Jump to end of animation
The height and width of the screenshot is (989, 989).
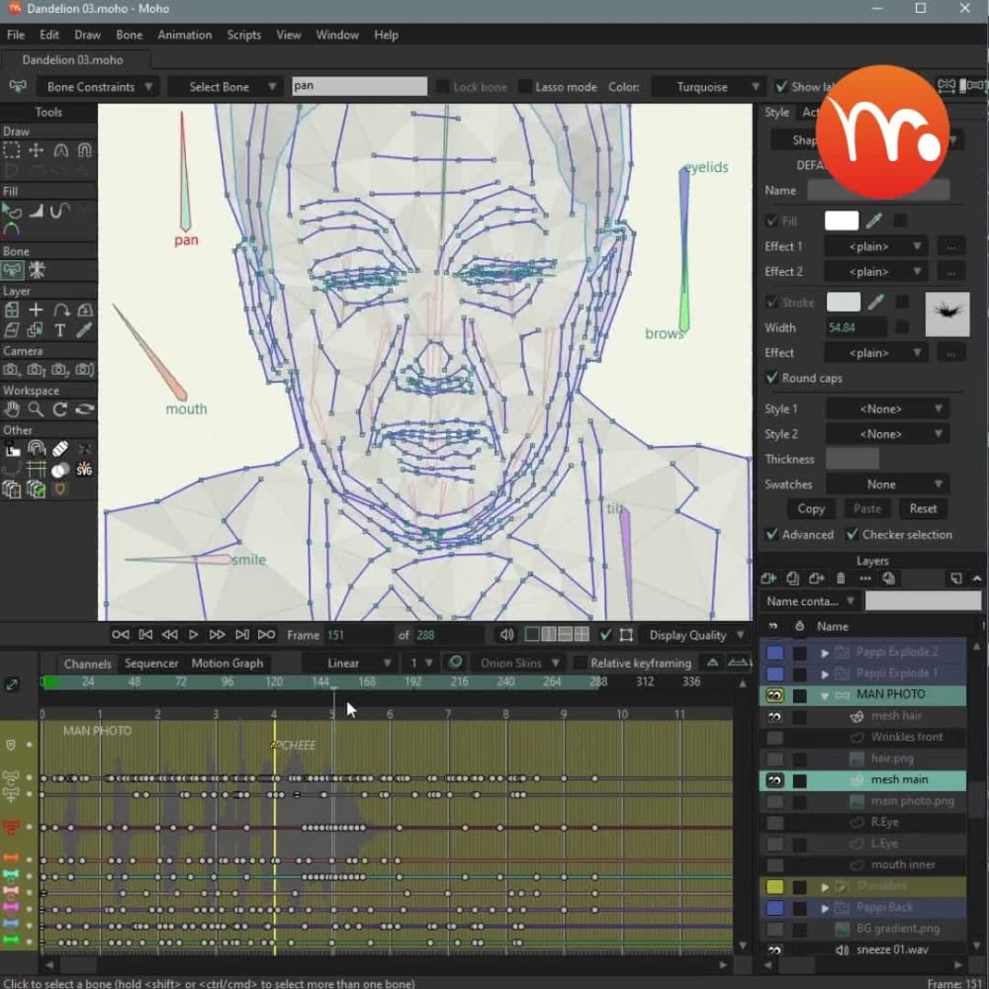coord(266,635)
